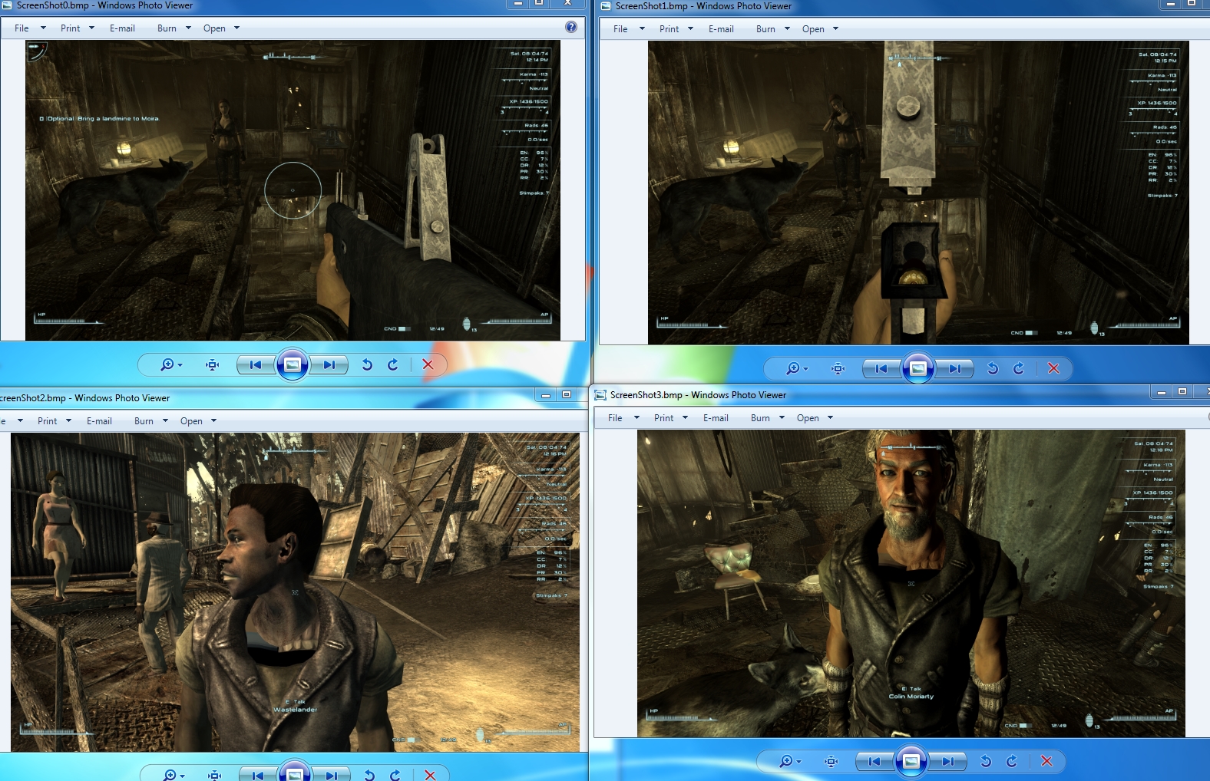The width and height of the screenshot is (1210, 781).
Task: Expand the Burn dropdown in ScreenShot2 viewer
Action: [x=165, y=421]
